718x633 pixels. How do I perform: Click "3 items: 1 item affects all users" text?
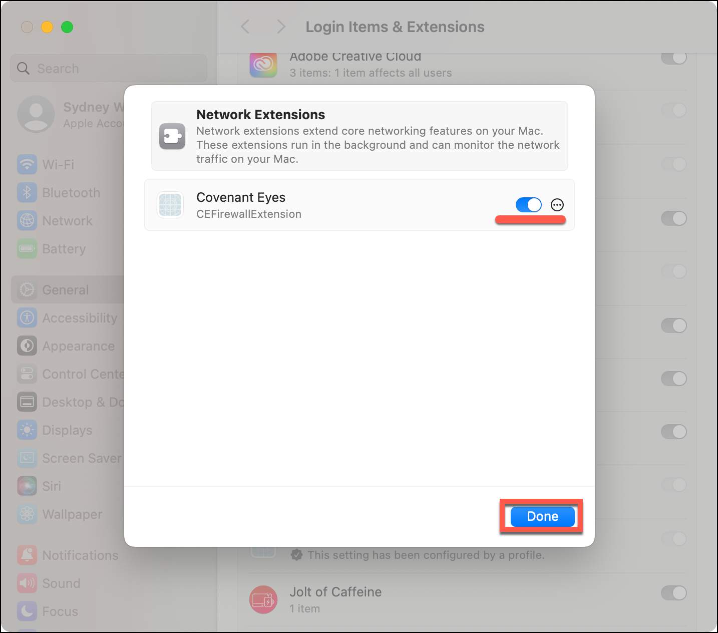(x=371, y=73)
